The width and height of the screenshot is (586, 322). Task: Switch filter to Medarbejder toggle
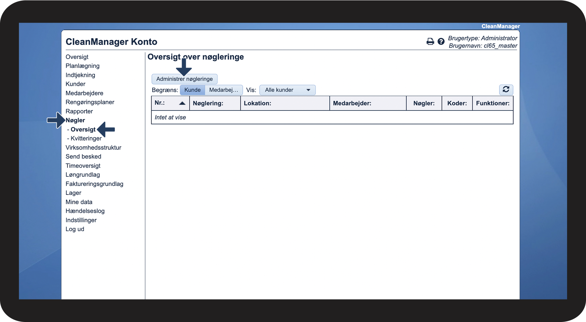(224, 90)
